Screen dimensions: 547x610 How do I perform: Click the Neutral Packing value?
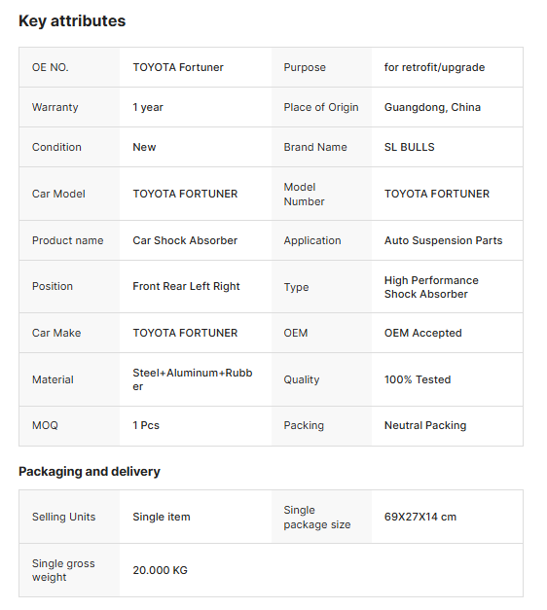pos(425,425)
